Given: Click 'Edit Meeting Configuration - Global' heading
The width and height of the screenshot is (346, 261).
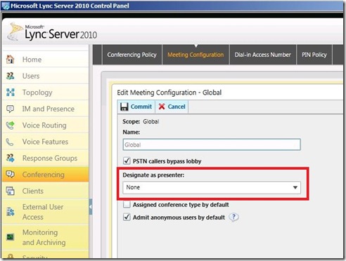Looking at the screenshot, I should [x=169, y=93].
